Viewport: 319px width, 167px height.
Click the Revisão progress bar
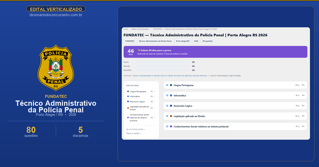coord(162,66)
